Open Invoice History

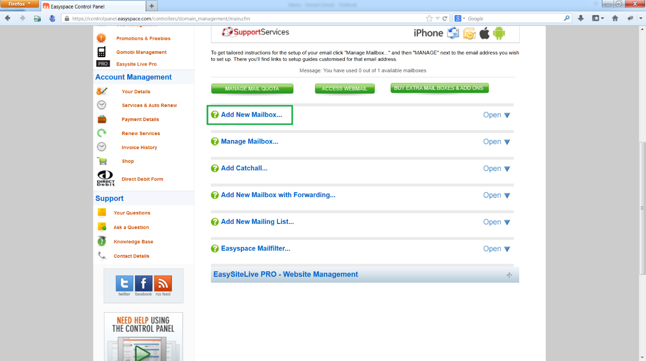pyautogui.click(x=139, y=147)
